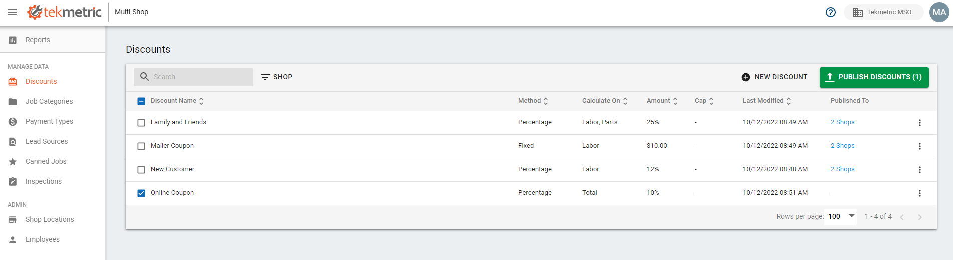Click the Employees person icon
The width and height of the screenshot is (953, 260).
13,240
